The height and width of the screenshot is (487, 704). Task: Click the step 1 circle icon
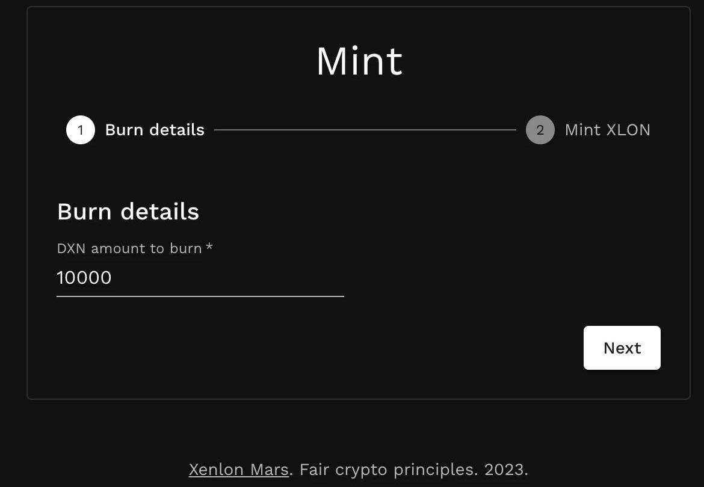coord(81,130)
